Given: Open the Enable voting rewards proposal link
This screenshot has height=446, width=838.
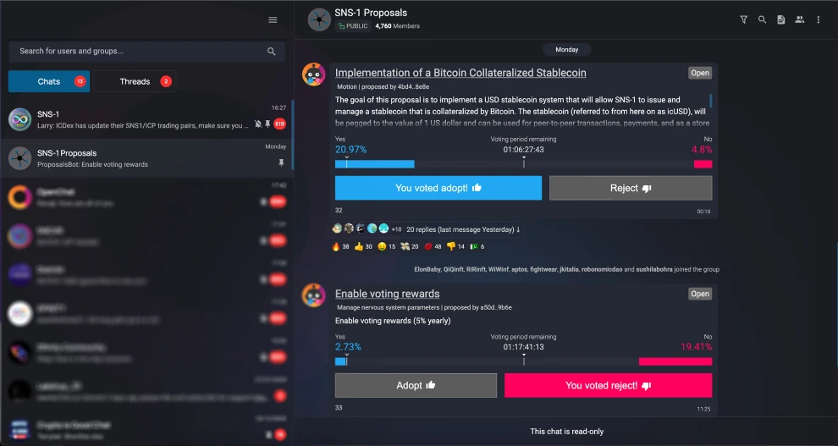Looking at the screenshot, I should [387, 294].
